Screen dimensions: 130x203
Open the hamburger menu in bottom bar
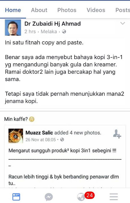114,197
